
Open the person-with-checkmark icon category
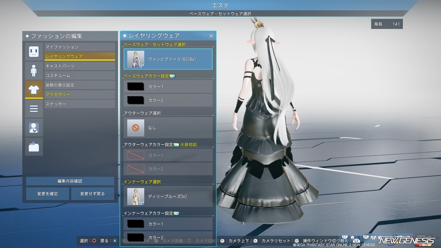[x=34, y=128]
